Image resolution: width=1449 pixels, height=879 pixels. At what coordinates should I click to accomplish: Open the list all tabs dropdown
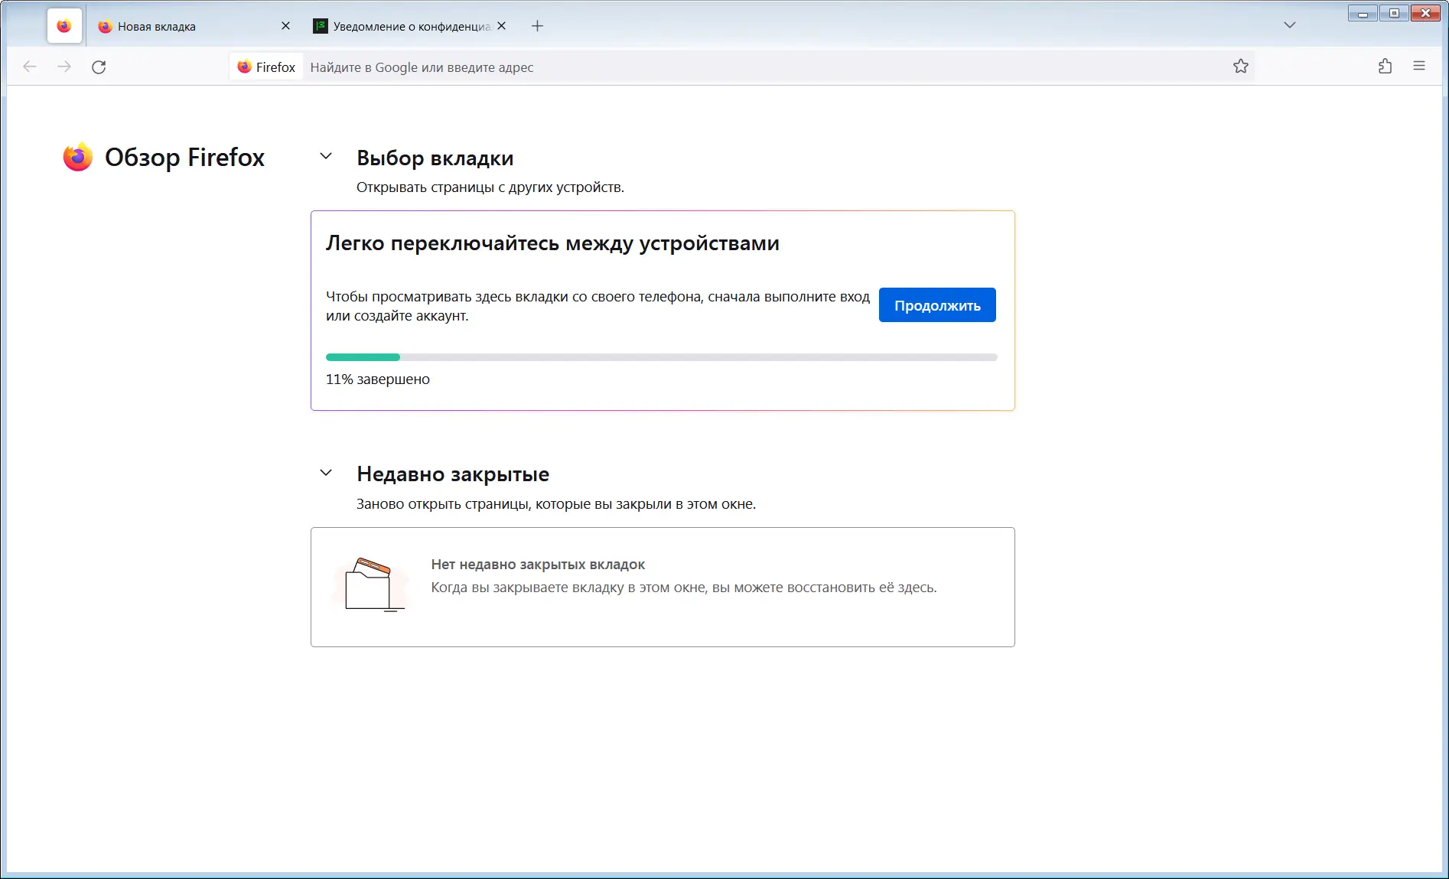tap(1290, 25)
